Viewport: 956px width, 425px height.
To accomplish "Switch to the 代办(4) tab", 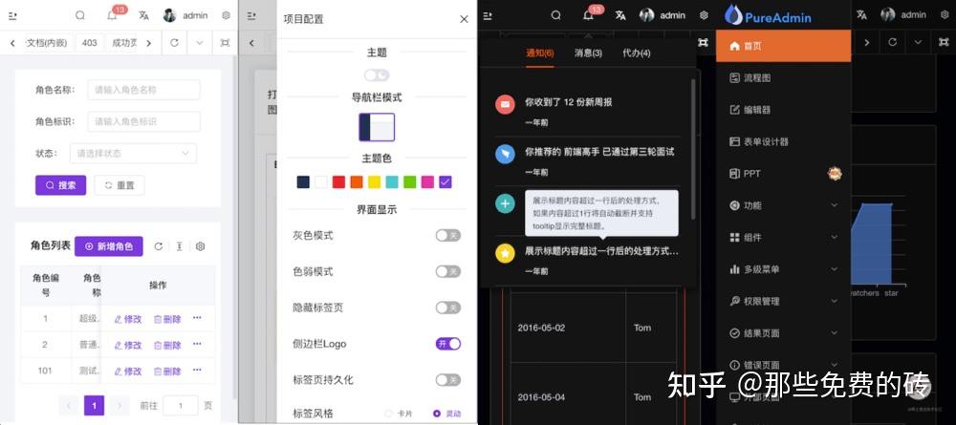I will click(x=637, y=53).
